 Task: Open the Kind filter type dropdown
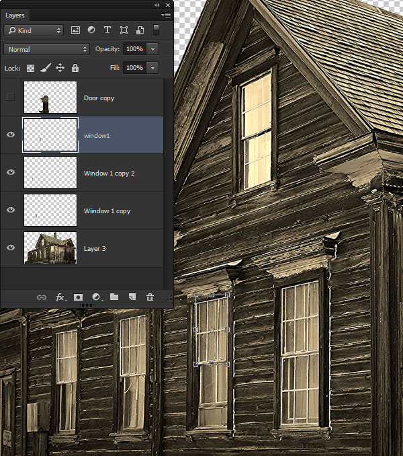click(x=33, y=30)
